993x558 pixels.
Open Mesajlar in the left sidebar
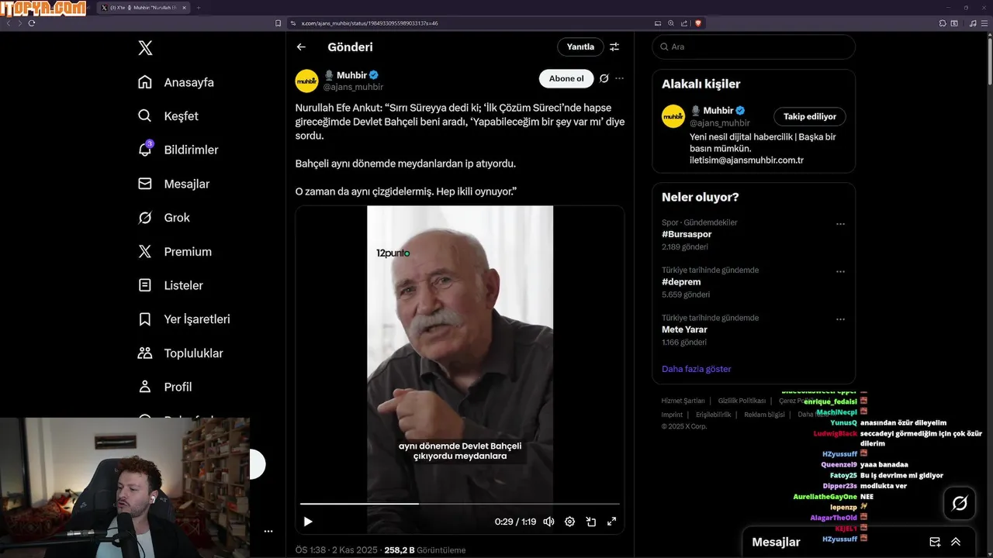[173, 184]
